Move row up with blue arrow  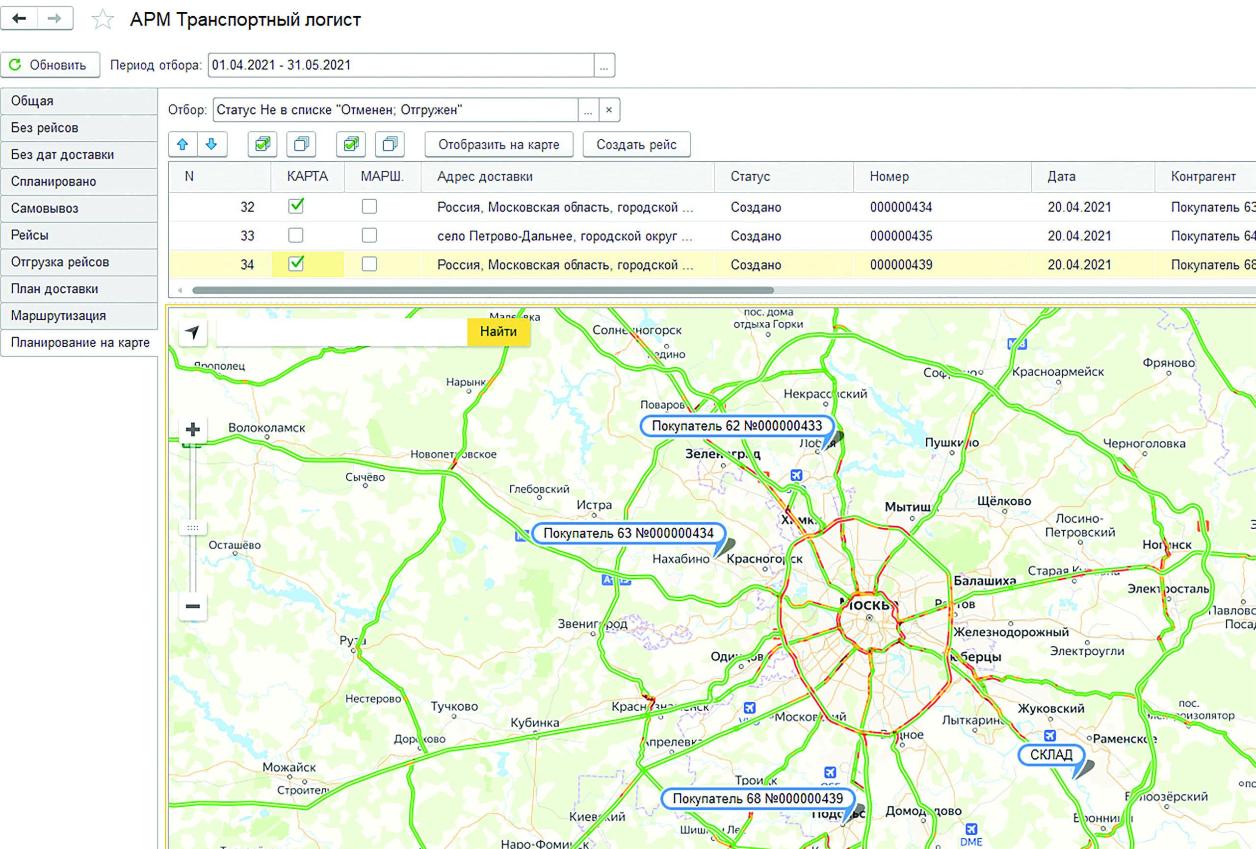183,144
